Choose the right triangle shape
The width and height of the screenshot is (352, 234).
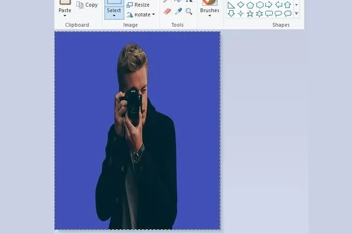(x=231, y=5)
